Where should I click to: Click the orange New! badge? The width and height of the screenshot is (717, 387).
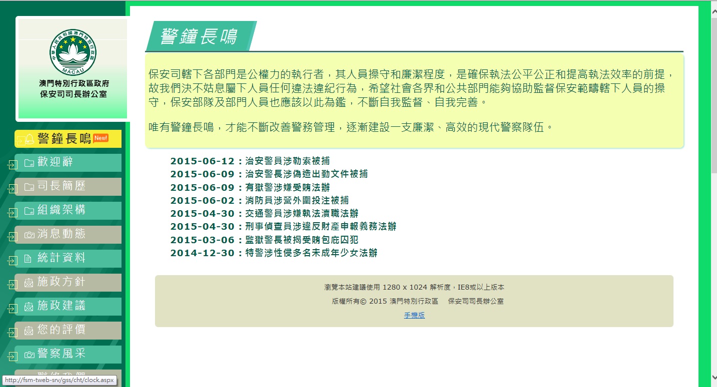[x=100, y=138]
